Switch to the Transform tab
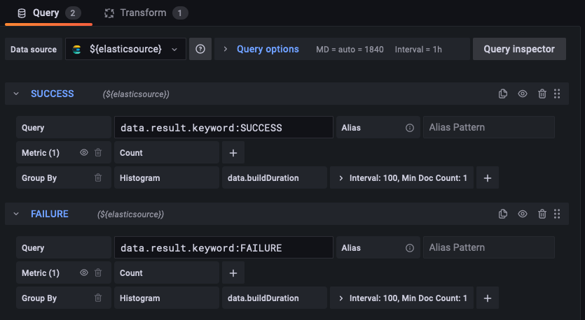The width and height of the screenshot is (585, 320). tap(146, 13)
